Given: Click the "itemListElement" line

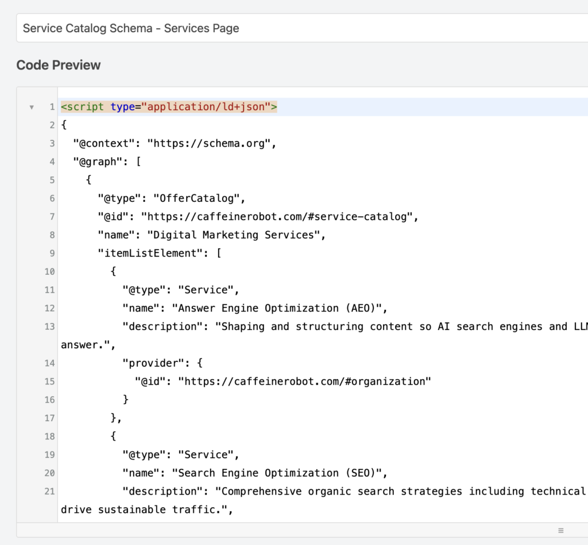Looking at the screenshot, I should pyautogui.click(x=160, y=254).
